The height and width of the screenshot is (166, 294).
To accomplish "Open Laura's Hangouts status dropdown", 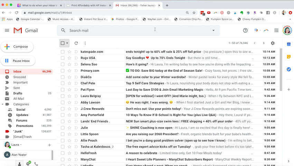I will click(x=21, y=145).
